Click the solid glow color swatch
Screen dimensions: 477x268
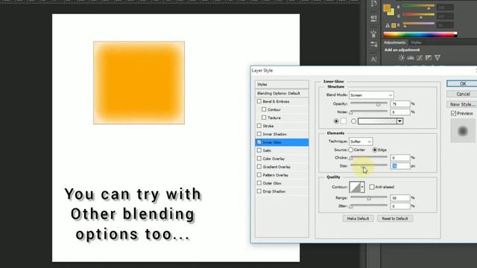[344, 121]
